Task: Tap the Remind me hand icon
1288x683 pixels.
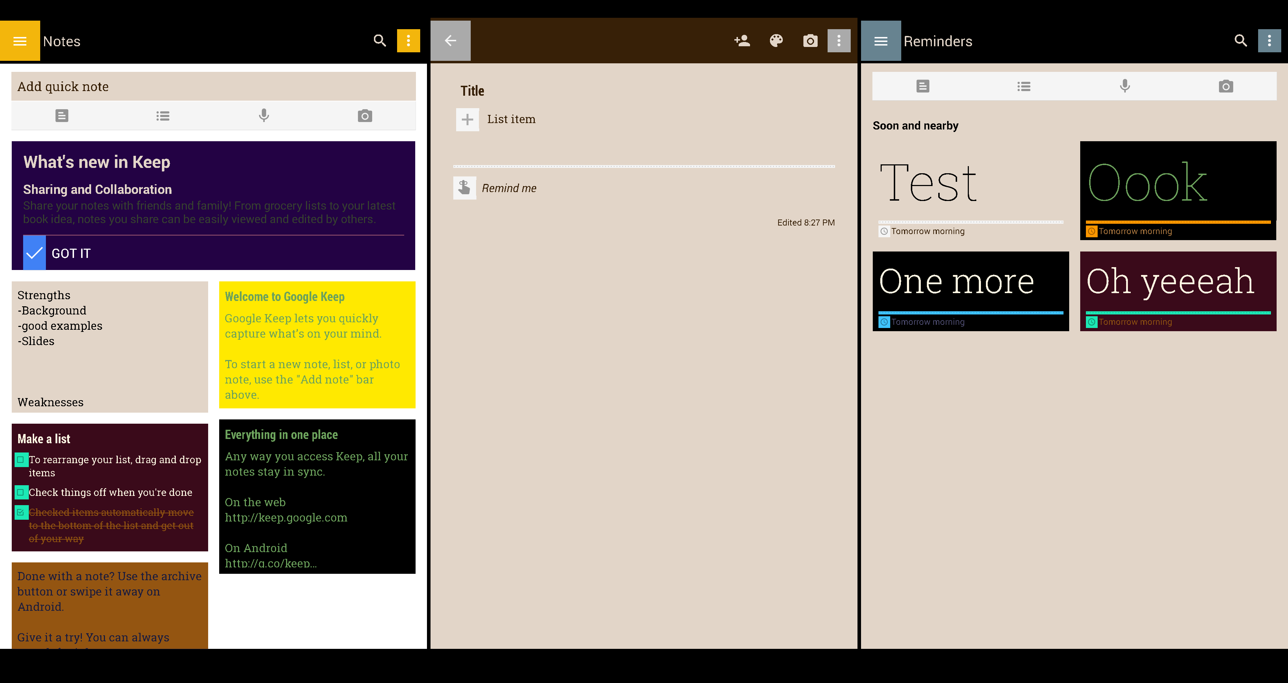Action: 465,188
